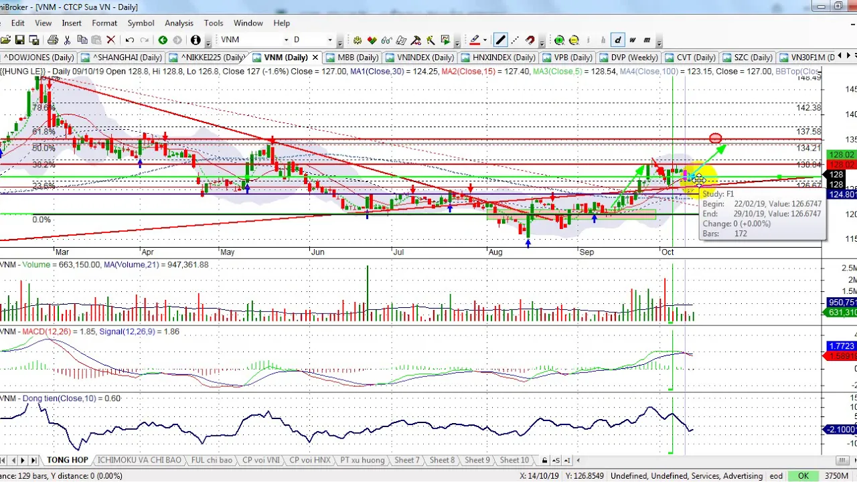Click the green Back navigation arrow
The image size is (857, 482).
(x=163, y=40)
